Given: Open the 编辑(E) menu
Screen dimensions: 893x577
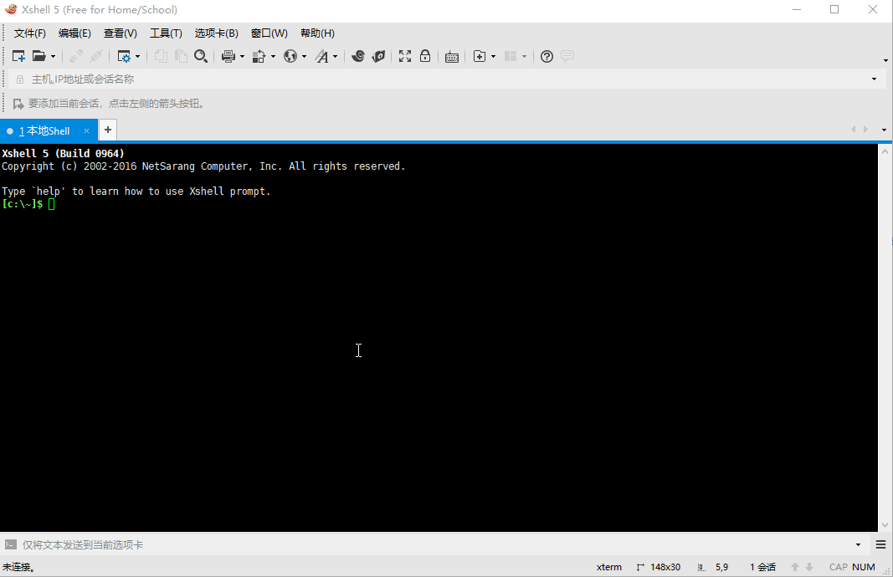Looking at the screenshot, I should point(74,33).
